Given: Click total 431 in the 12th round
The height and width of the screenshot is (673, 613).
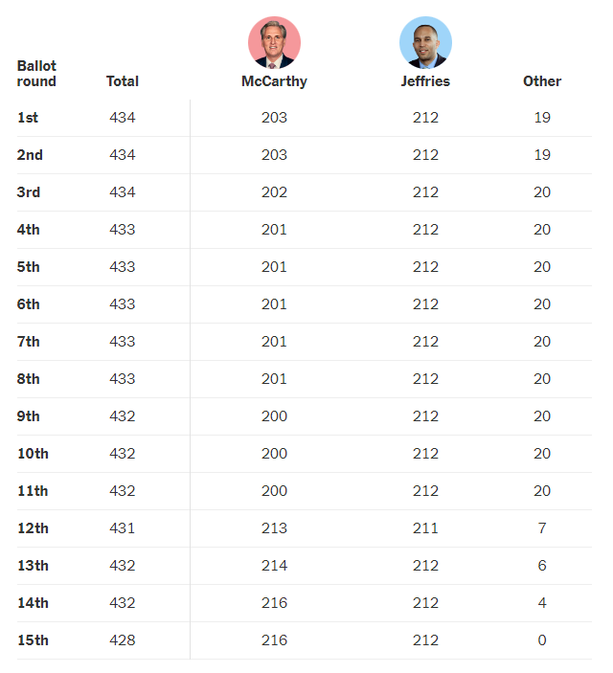Looking at the screenshot, I should pos(123,528).
